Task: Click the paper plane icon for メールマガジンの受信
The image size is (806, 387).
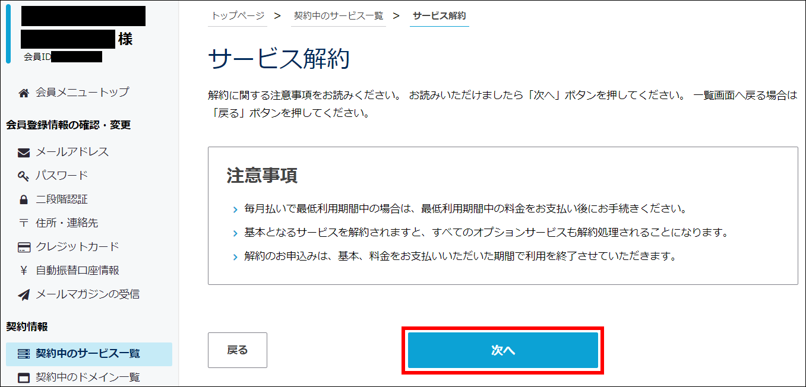Action: [x=24, y=294]
